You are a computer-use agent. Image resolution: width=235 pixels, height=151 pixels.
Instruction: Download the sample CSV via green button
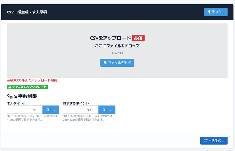click(27, 87)
